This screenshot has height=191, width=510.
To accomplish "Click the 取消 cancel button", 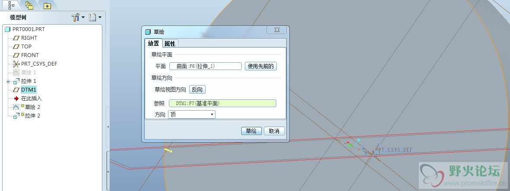I will click(x=274, y=131).
